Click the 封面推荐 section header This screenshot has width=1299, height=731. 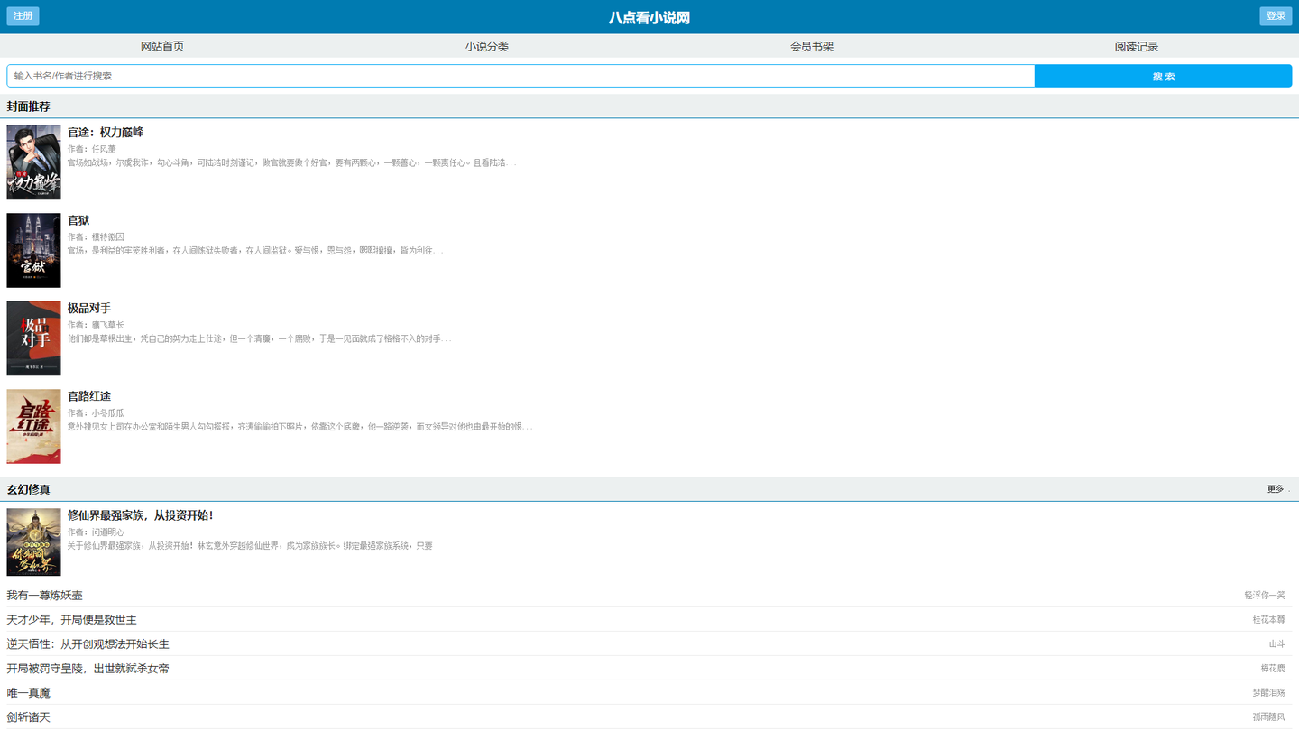coord(29,106)
